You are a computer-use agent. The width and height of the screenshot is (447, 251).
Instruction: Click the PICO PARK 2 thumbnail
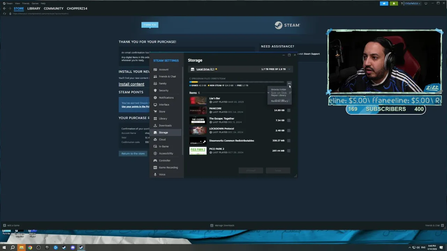click(198, 151)
